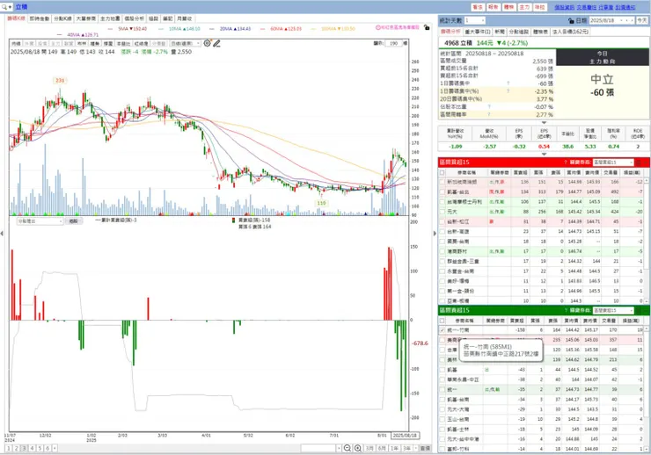The width and height of the screenshot is (651, 455).
Task: Click the right arrow splitter between the panels
Action: [x=435, y=234]
